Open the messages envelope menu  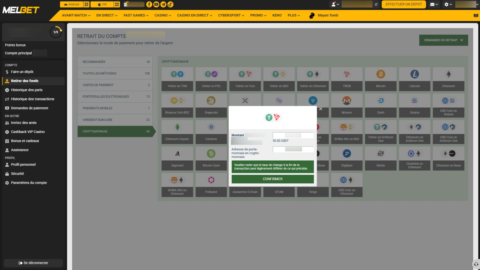click(434, 4)
